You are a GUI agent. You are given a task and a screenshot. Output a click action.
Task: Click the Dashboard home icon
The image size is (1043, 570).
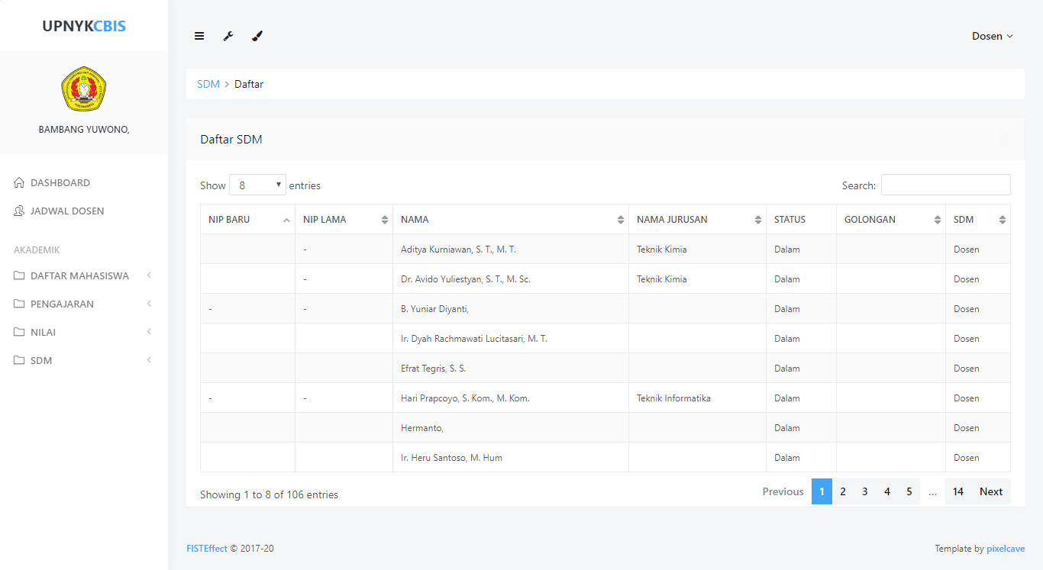tap(20, 183)
